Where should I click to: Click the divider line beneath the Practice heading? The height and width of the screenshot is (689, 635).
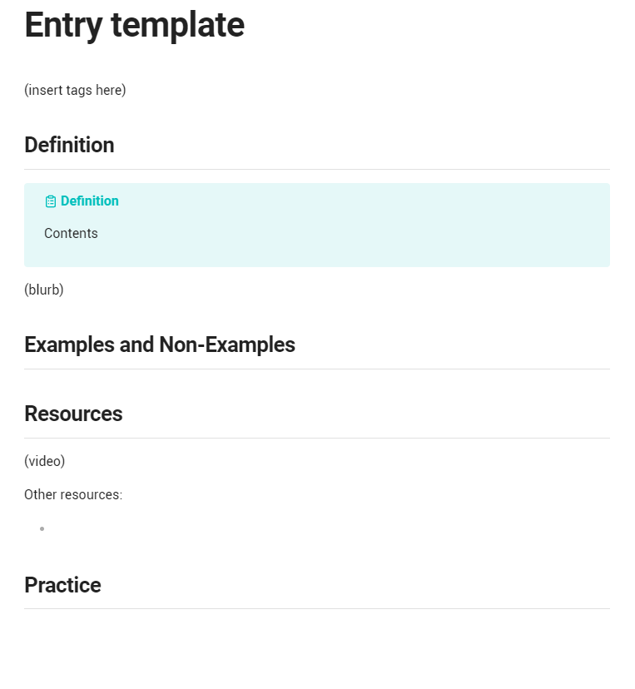[x=317, y=608]
